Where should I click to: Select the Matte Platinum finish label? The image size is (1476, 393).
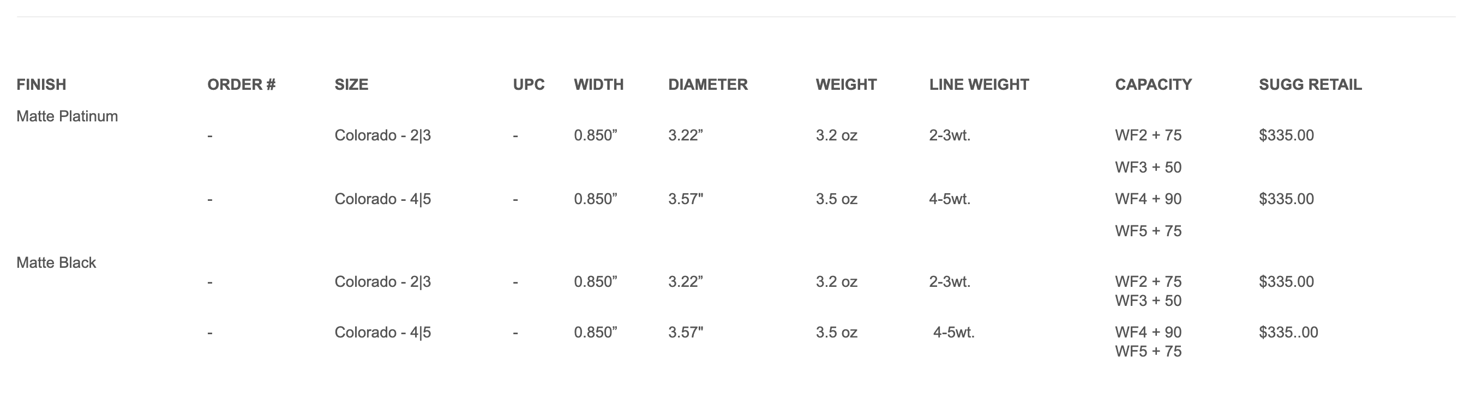point(67,116)
